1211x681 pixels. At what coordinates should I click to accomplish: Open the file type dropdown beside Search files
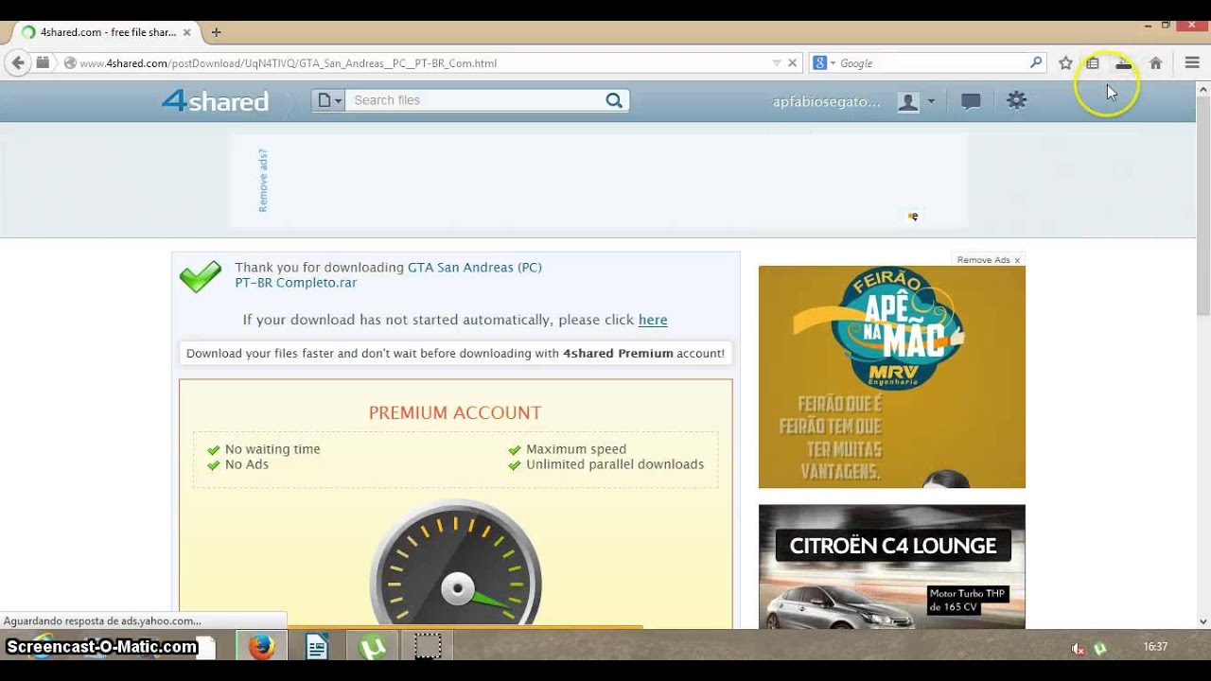tap(329, 100)
